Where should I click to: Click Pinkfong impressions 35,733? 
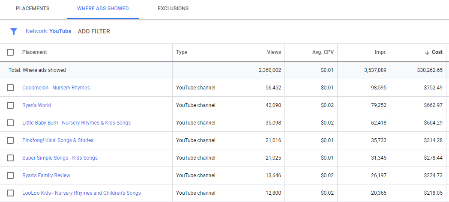coord(379,140)
